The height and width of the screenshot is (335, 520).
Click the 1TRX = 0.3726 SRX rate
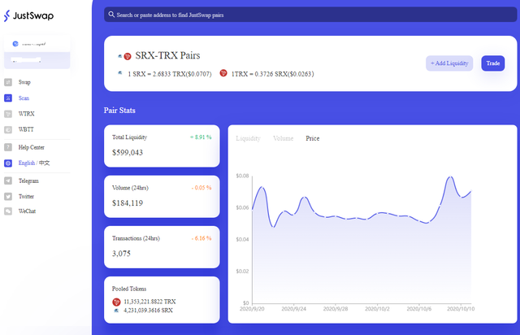coord(272,74)
